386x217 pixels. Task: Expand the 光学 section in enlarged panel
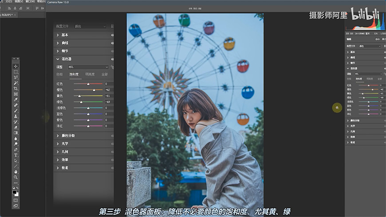[58, 144]
